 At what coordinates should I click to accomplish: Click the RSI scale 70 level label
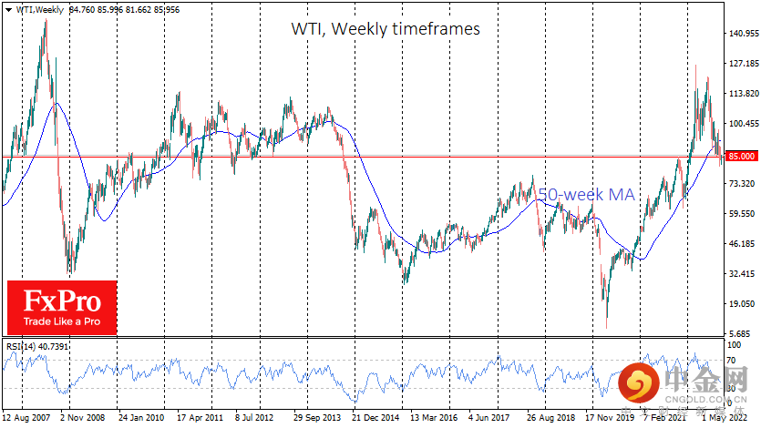click(x=731, y=360)
